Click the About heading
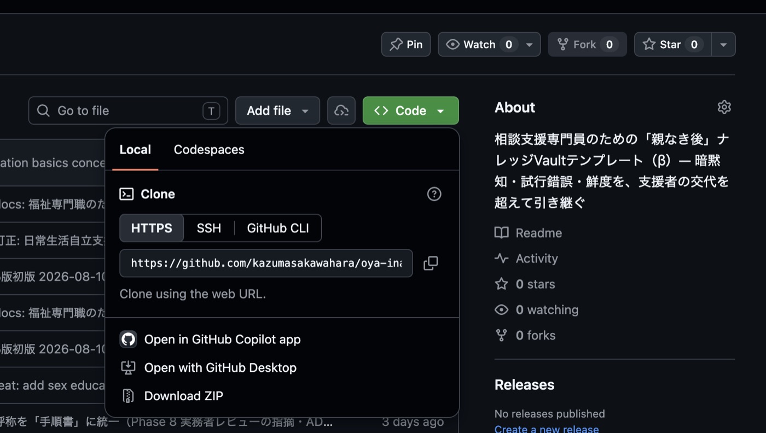 (515, 108)
